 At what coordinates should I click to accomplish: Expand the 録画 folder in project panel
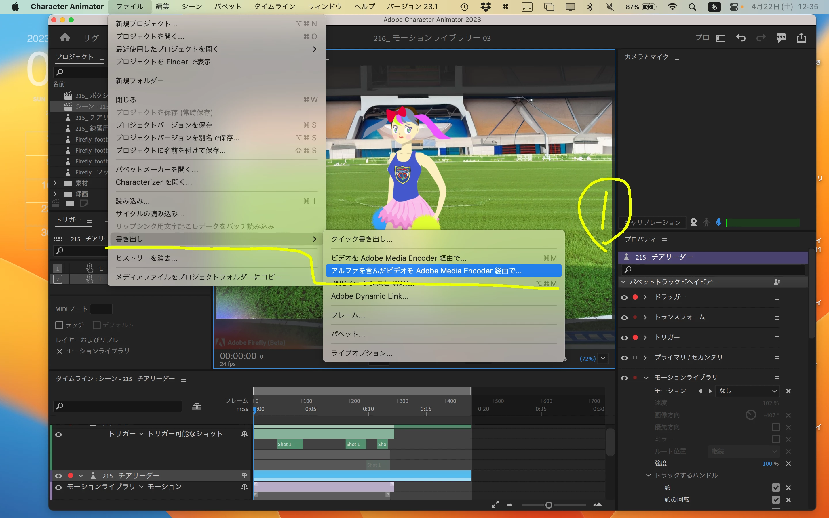coord(55,194)
